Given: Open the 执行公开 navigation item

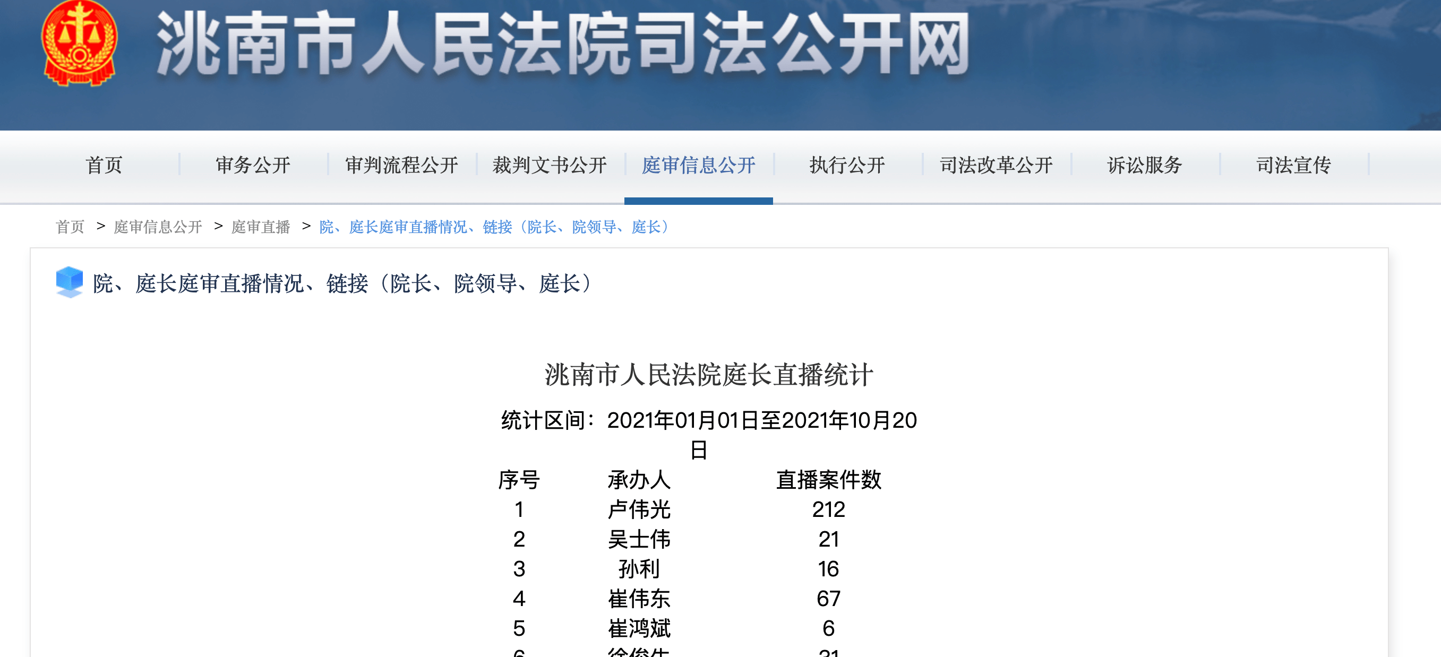Looking at the screenshot, I should [847, 165].
